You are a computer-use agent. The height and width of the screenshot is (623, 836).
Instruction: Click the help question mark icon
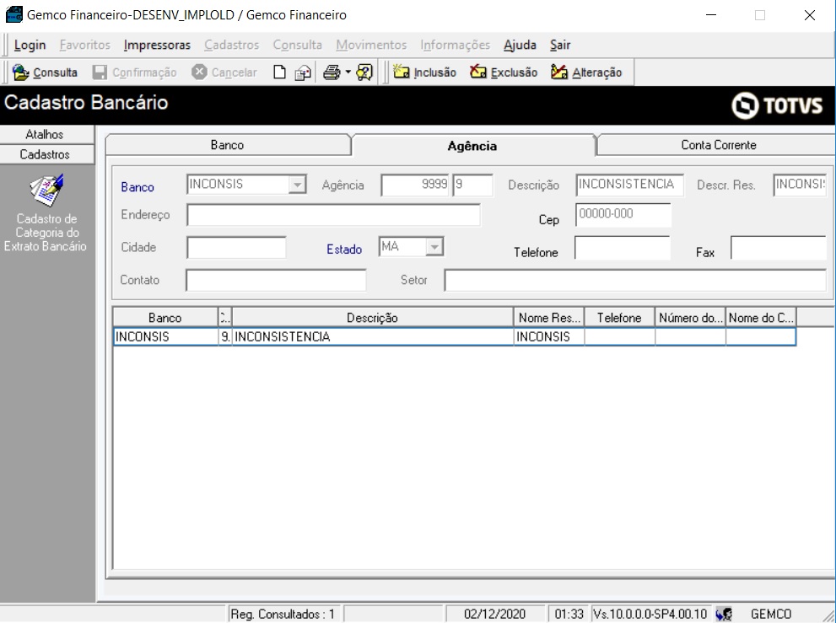click(x=364, y=72)
